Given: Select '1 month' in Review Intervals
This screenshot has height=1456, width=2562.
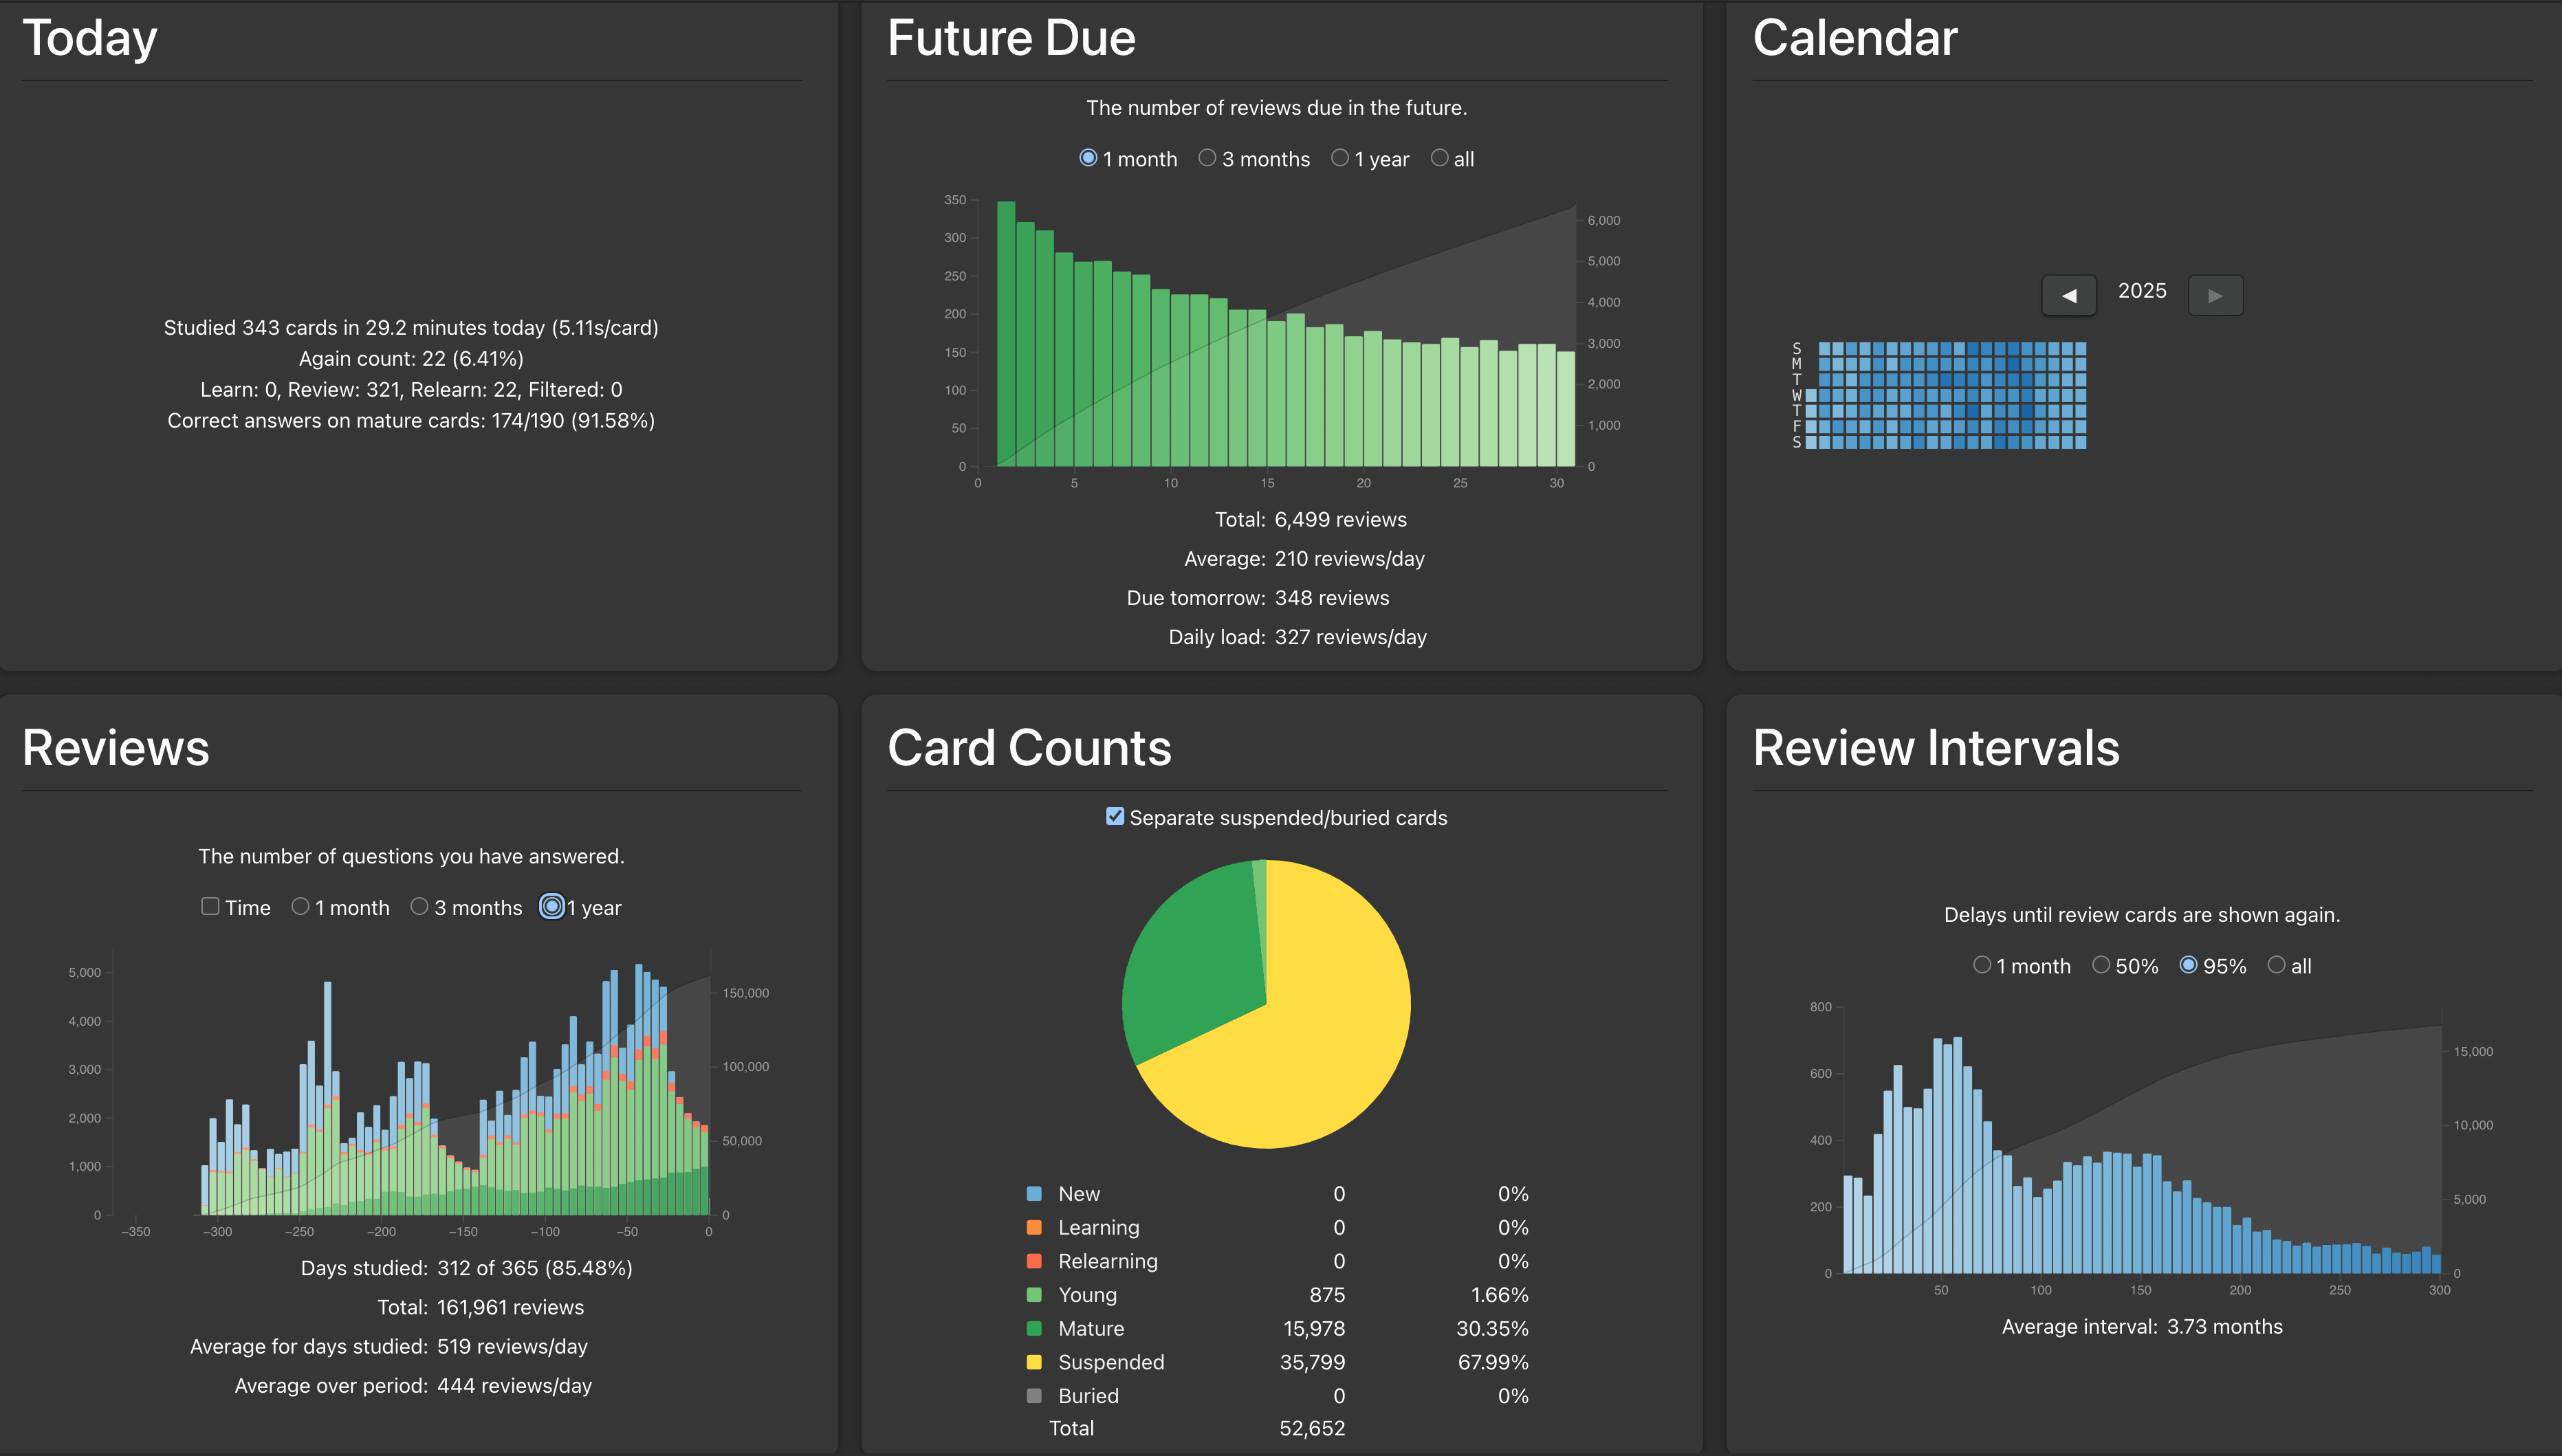Looking at the screenshot, I should point(1982,965).
